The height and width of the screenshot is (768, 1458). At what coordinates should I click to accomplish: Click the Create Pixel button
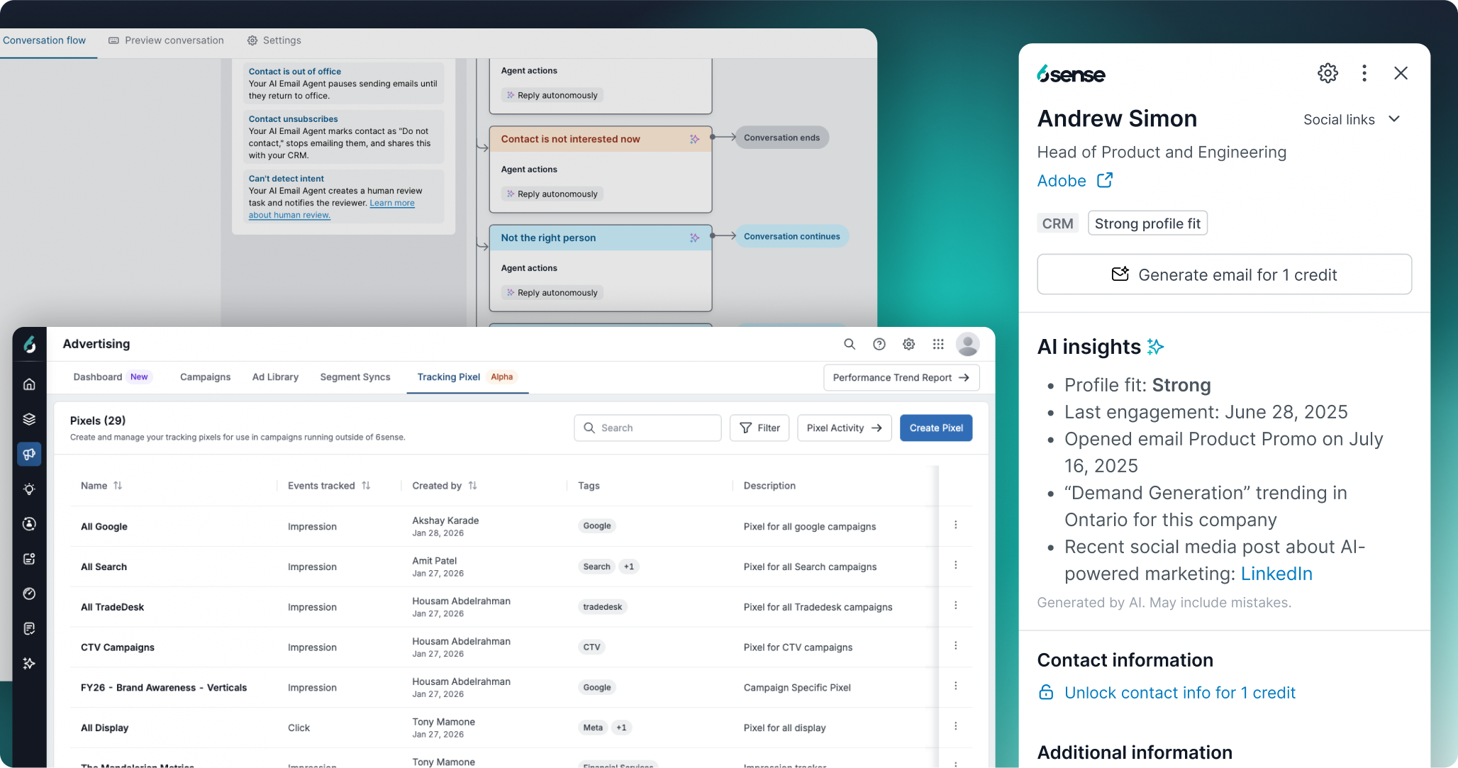tap(935, 428)
